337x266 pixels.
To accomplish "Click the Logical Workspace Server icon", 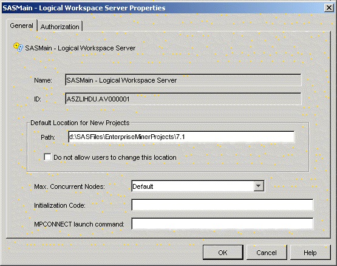I will pyautogui.click(x=18, y=47).
